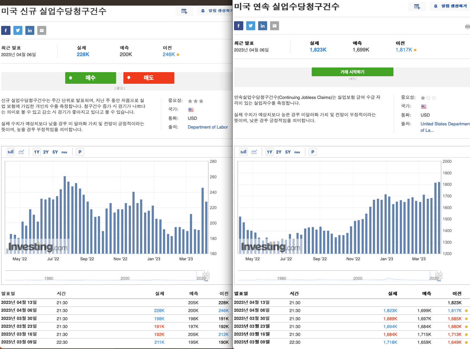470x349 pixels.
Task: Click email share icon on right page
Action: (x=274, y=26)
